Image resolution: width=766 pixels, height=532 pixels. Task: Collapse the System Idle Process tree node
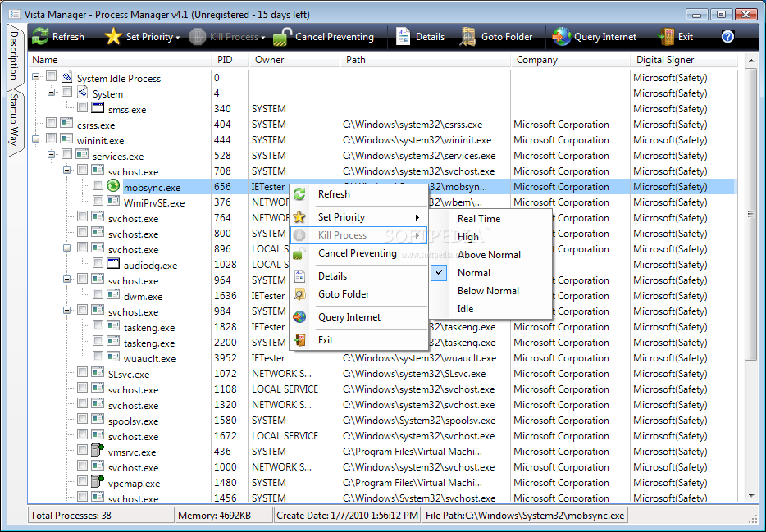[35, 76]
